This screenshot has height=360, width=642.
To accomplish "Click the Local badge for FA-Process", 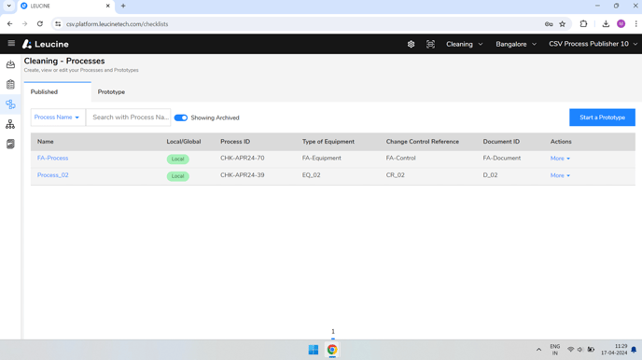I will (177, 159).
